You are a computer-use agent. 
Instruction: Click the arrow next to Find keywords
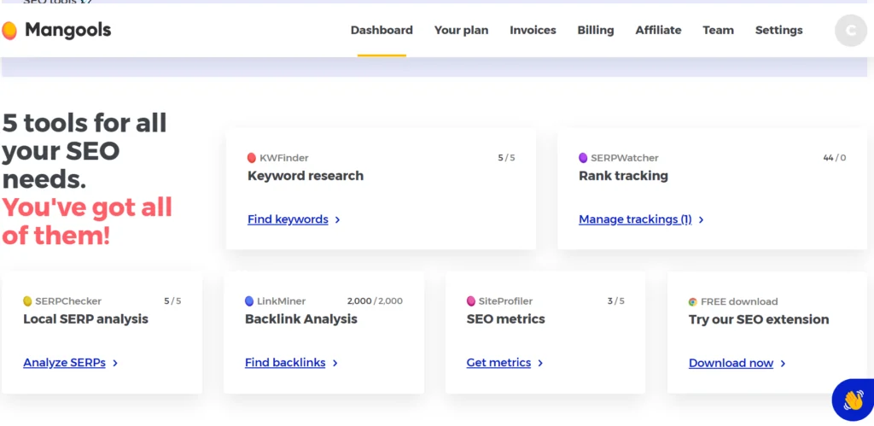coord(338,220)
